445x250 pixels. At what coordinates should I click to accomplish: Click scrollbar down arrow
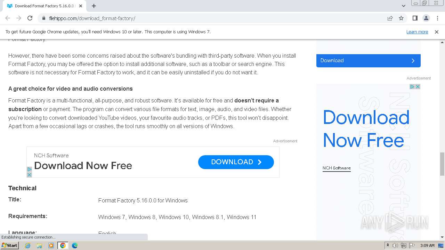click(442, 237)
